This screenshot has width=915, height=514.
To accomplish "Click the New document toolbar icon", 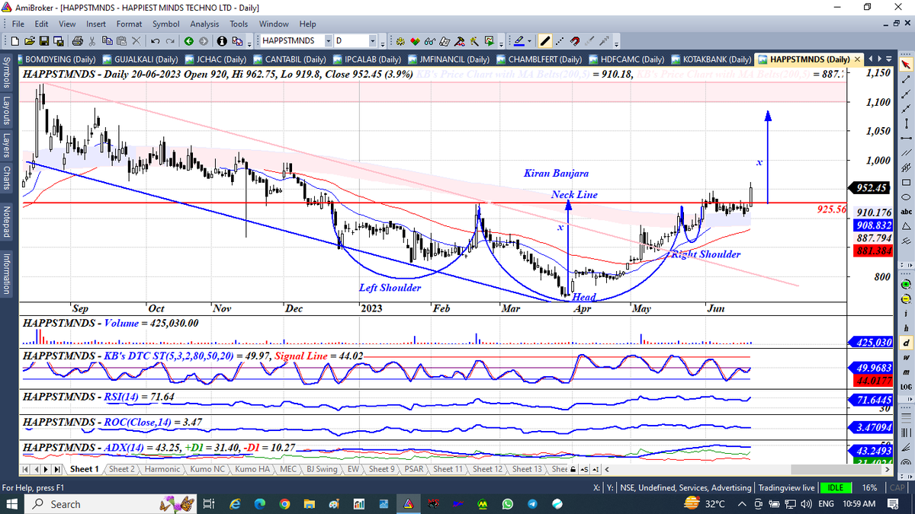I will [14, 40].
